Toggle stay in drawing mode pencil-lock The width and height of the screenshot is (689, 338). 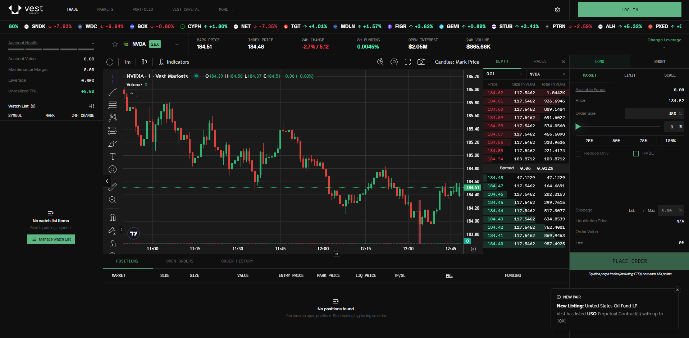113,230
